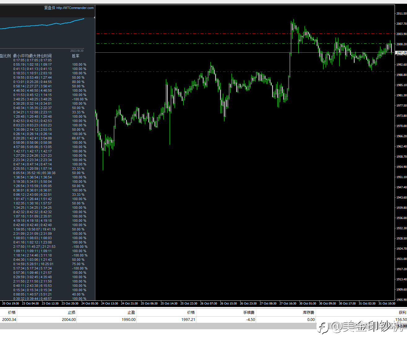Select the row 8:03:23 | 8:03:23 | 8:03:23
407x346 pixels.
coord(32,125)
